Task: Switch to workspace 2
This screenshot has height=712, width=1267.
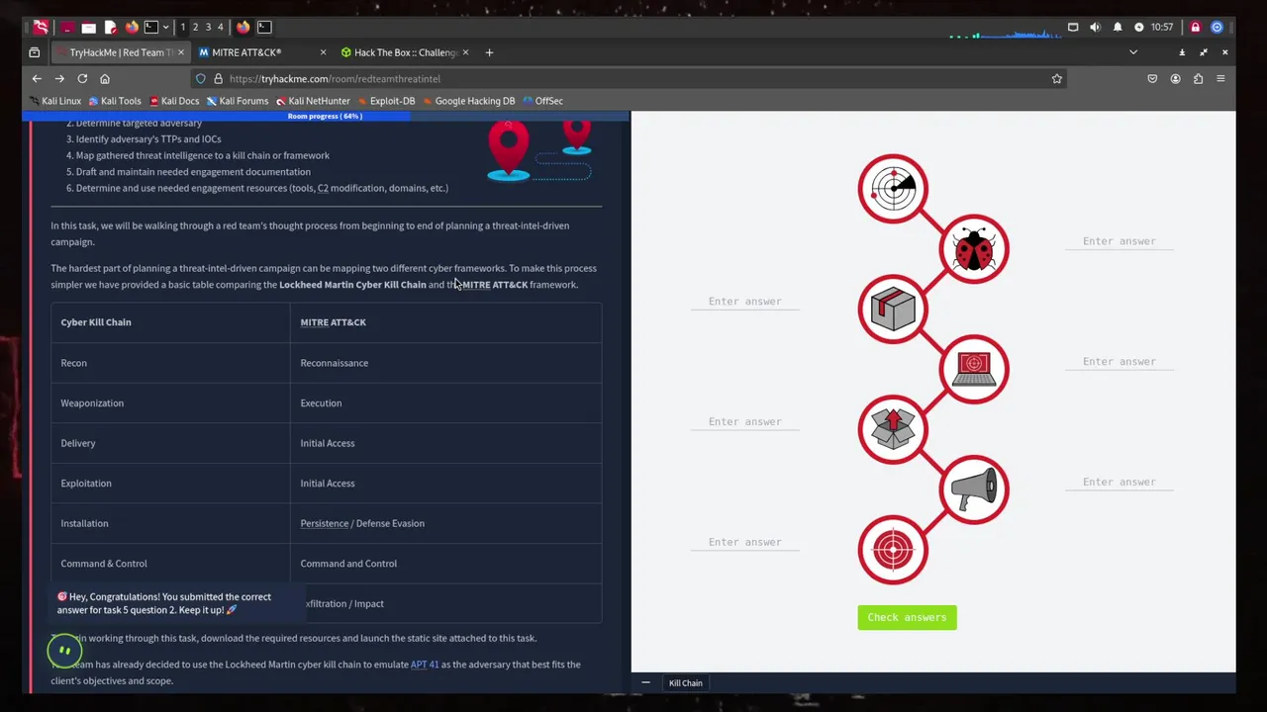Action: 195,27
